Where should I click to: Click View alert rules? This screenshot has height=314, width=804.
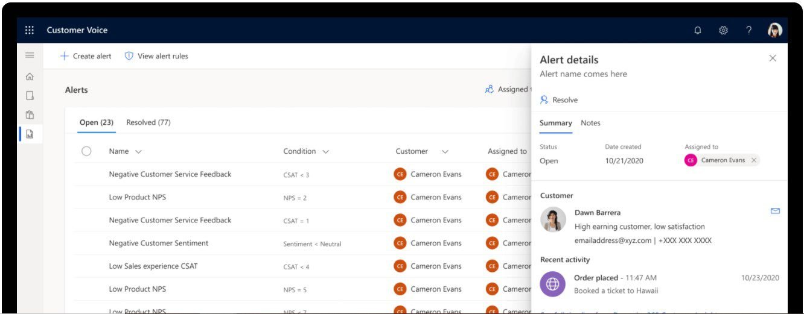[156, 56]
